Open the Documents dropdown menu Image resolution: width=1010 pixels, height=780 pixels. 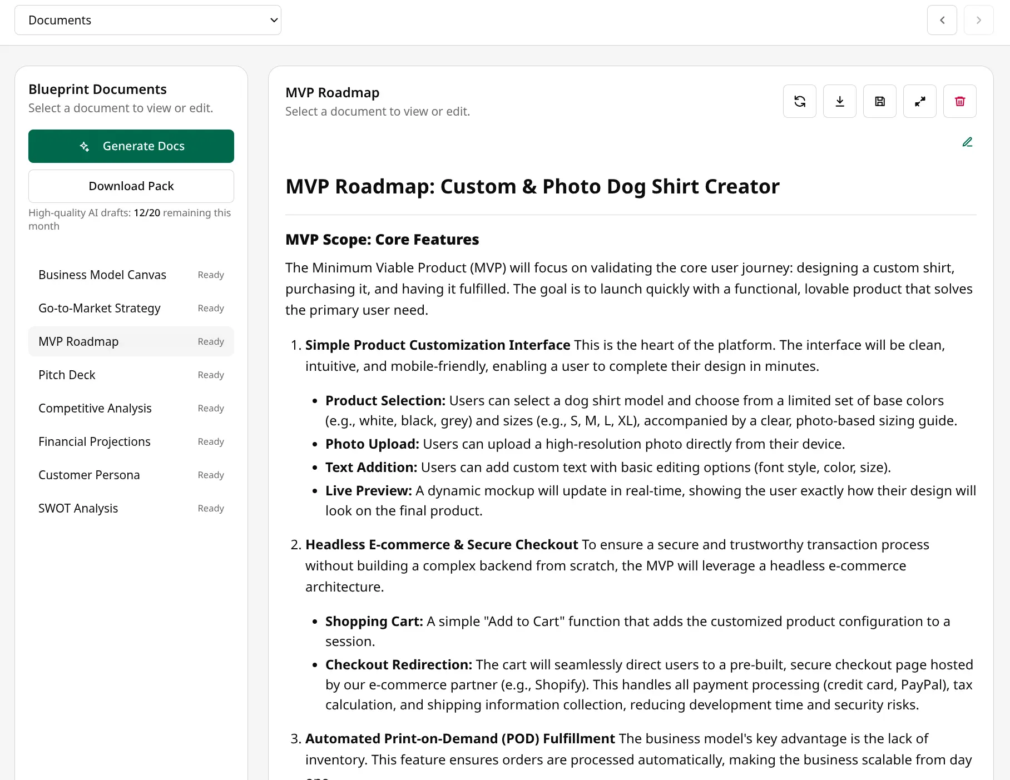tap(147, 20)
